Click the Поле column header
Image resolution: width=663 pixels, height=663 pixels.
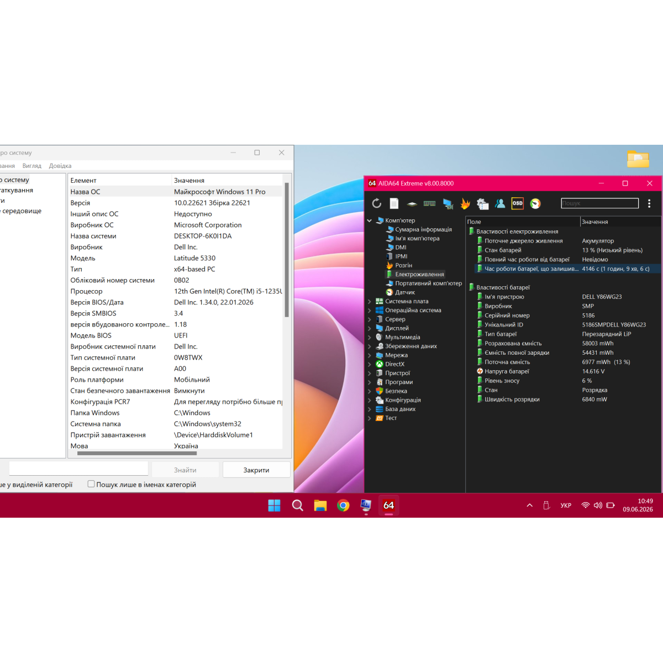tap(523, 222)
